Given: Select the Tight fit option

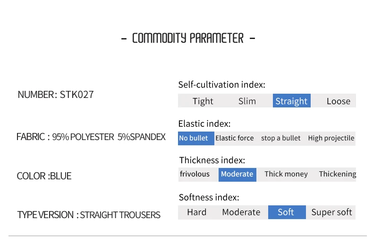Looking at the screenshot, I should [x=203, y=101].
